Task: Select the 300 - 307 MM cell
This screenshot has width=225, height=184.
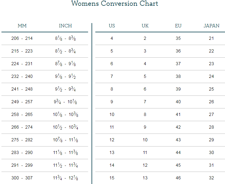Action: tap(22, 178)
